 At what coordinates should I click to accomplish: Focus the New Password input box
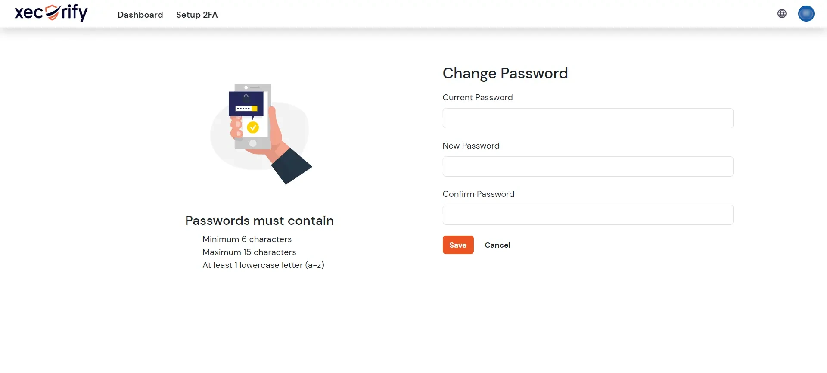click(588, 166)
